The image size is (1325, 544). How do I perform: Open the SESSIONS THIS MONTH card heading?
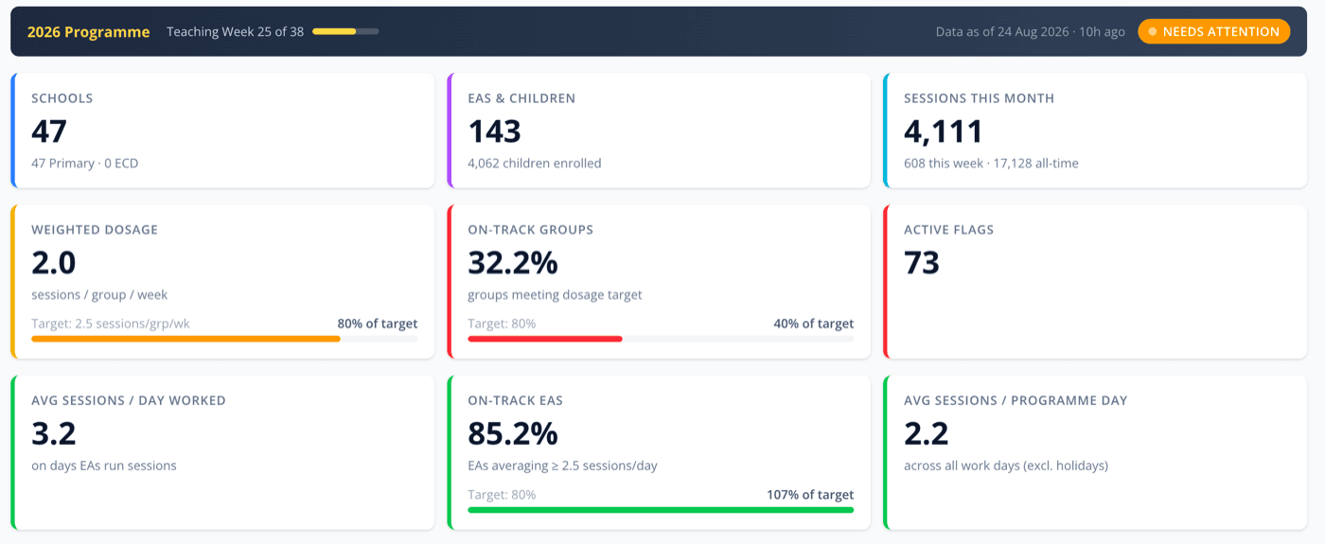[x=979, y=98]
